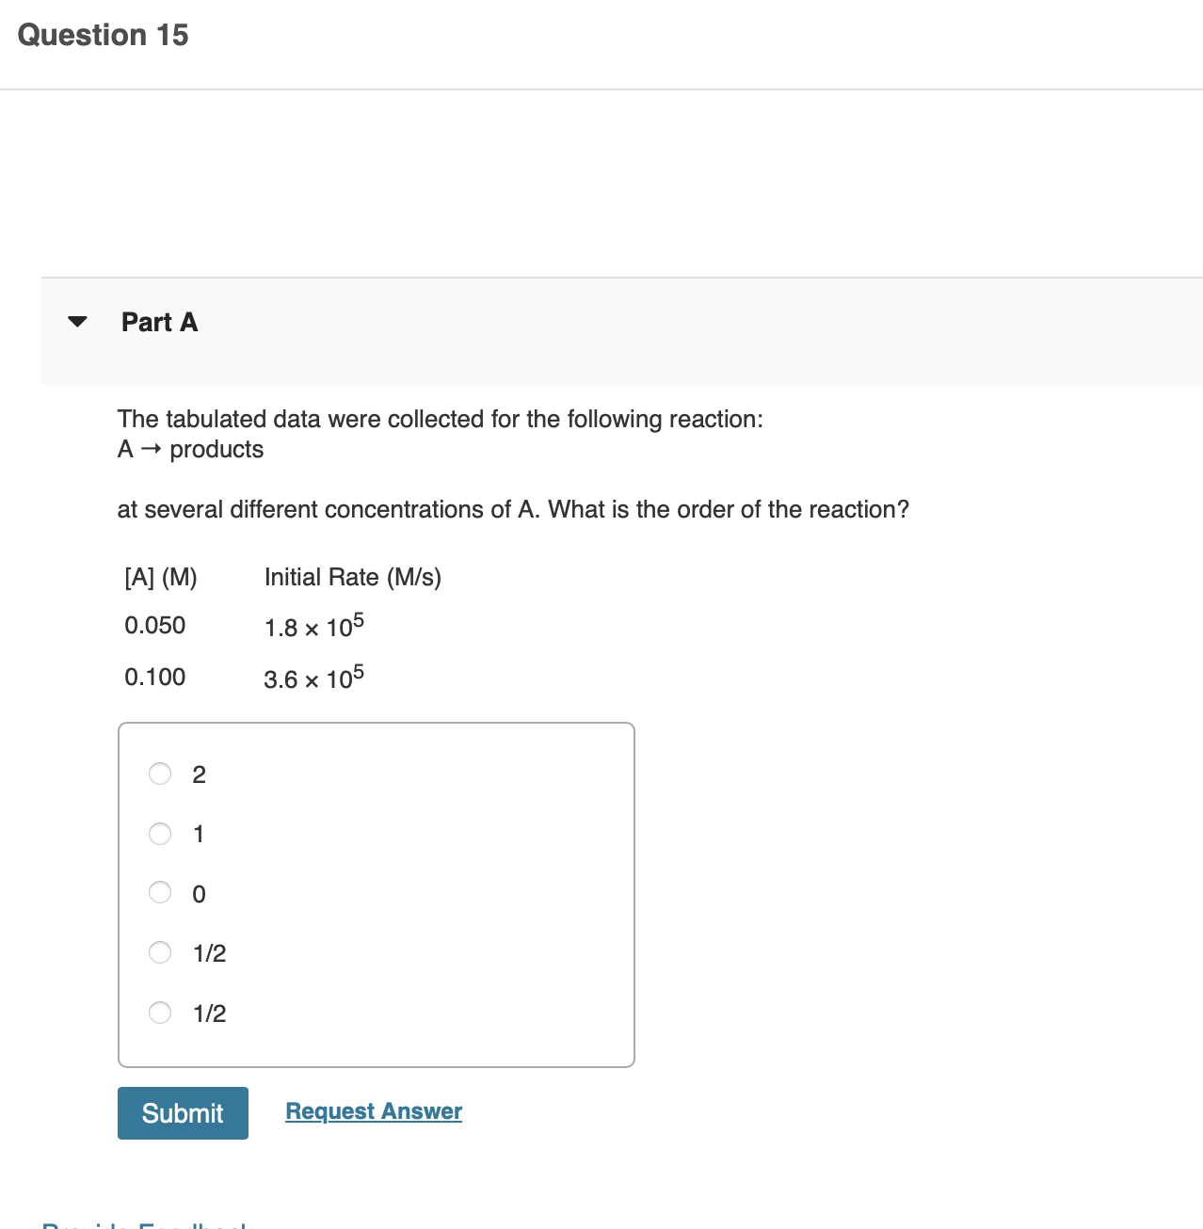Click the Part A header label
Viewport: 1203px width, 1229px height.
coord(159,322)
